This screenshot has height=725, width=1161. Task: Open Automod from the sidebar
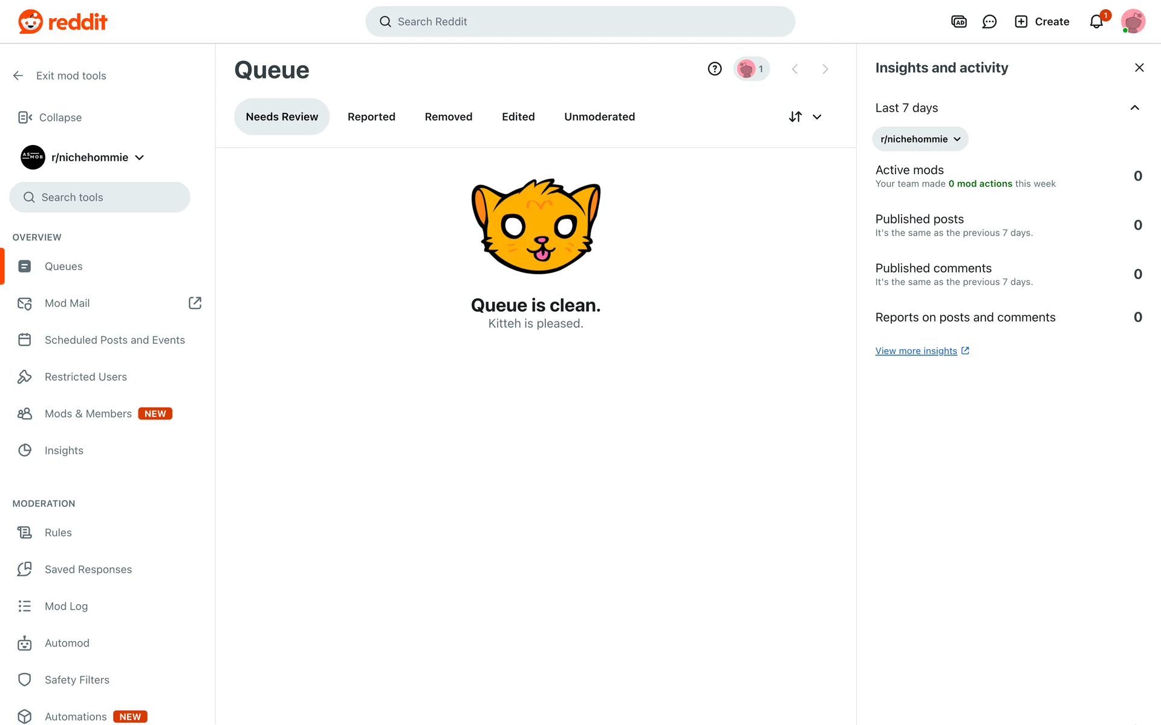[67, 643]
